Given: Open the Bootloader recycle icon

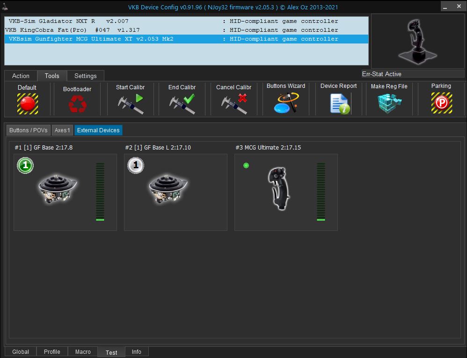Looking at the screenshot, I should [x=77, y=104].
